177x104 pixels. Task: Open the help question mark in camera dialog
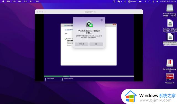[x=102, y=20]
